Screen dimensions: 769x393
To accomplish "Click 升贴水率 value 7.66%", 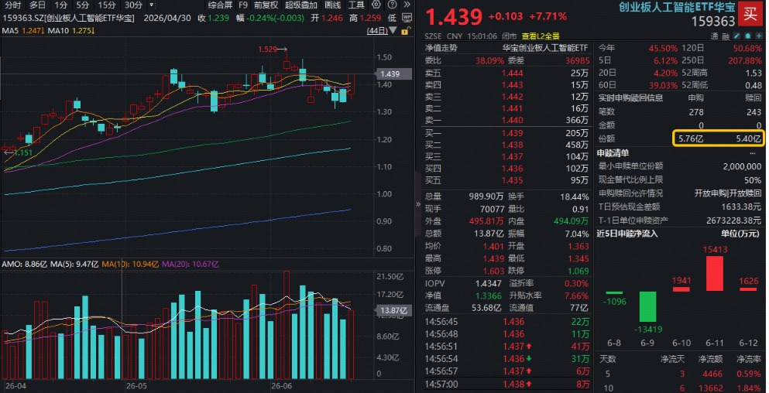I will pyautogui.click(x=576, y=296).
